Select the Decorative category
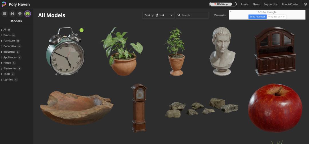Viewport: 309px width, 144px height. (x=10, y=46)
